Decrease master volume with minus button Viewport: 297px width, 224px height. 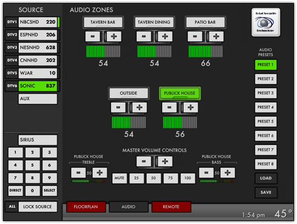[144, 161]
